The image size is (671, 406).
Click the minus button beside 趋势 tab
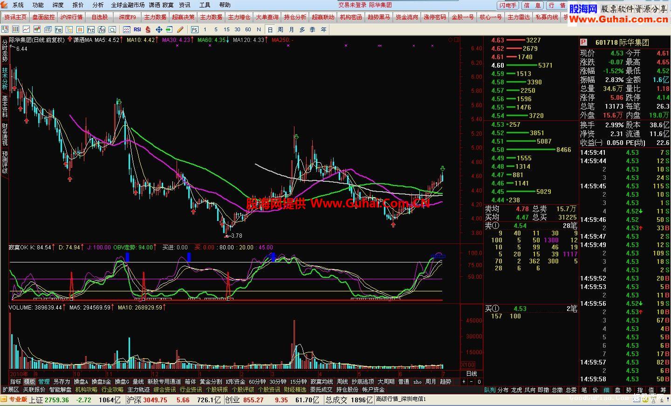(471, 381)
